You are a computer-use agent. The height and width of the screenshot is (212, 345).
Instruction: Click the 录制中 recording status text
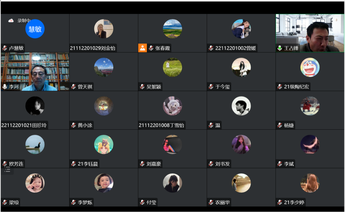point(24,21)
